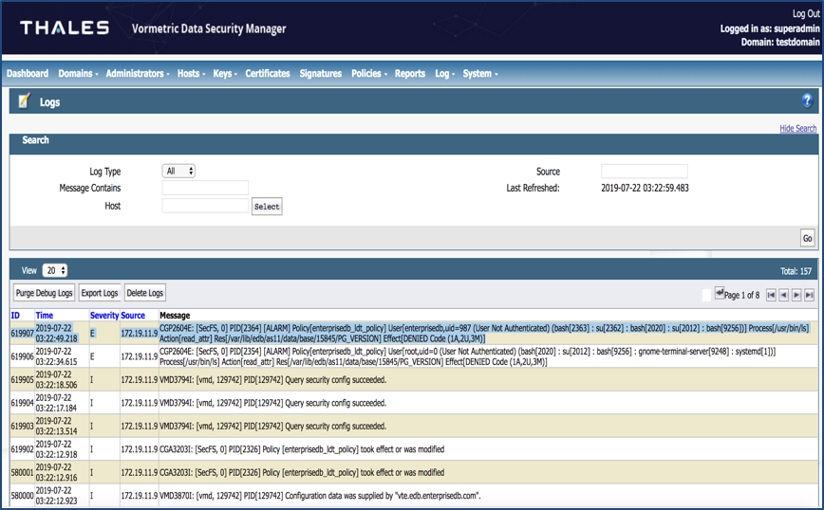Jump to the last page of logs

click(810, 295)
